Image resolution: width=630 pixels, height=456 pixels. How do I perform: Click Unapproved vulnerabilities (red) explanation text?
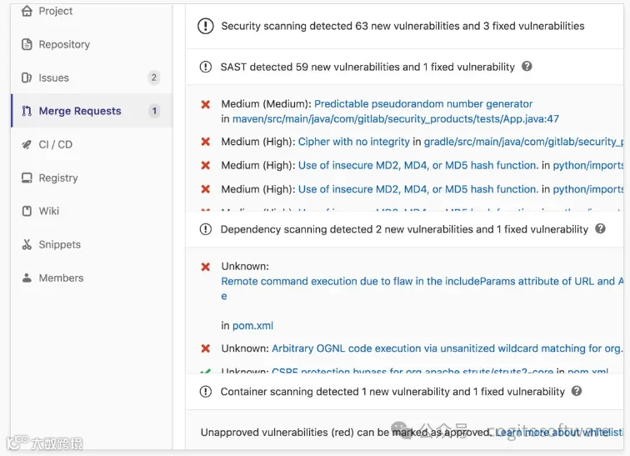tap(347, 433)
